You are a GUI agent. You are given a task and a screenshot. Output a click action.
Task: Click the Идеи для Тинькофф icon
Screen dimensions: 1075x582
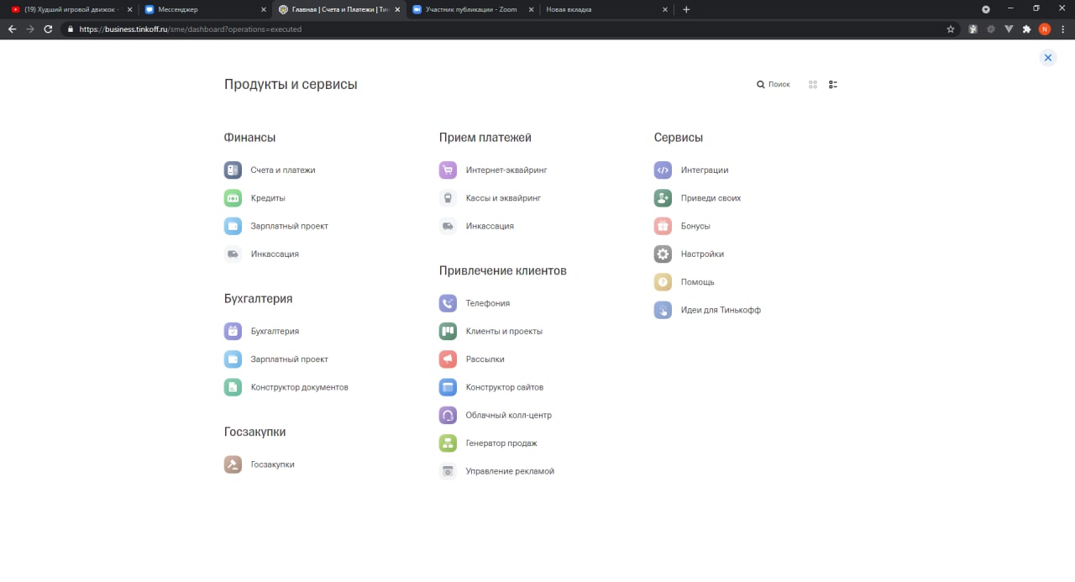point(663,310)
